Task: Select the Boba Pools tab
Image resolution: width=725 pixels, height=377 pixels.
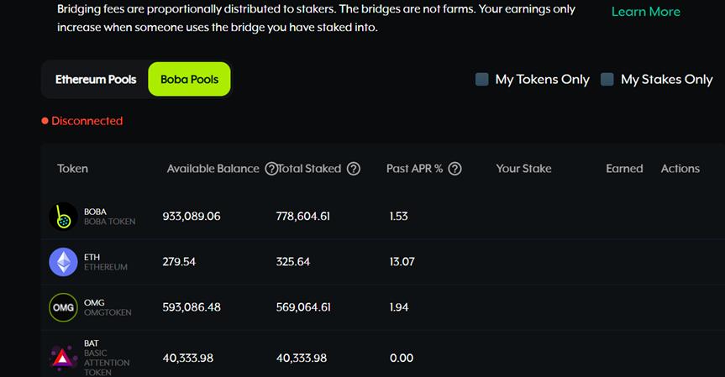Action: (189, 80)
